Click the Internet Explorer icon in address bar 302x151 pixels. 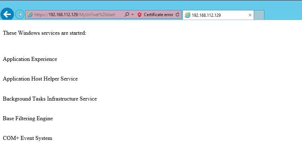coord(29,14)
